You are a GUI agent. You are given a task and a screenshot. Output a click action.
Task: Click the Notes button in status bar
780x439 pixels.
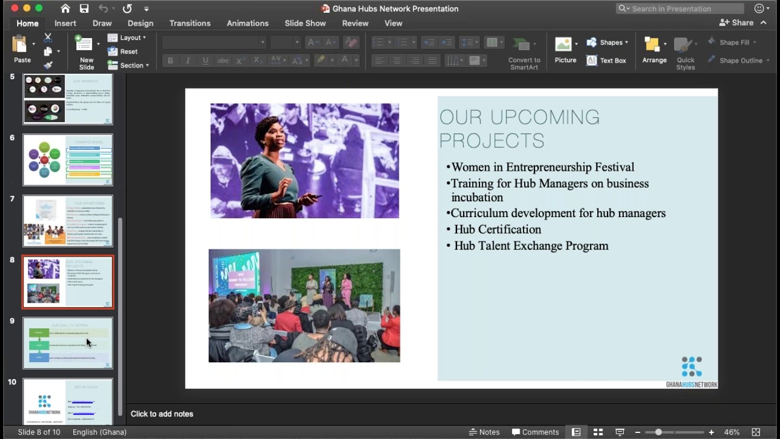(x=484, y=432)
